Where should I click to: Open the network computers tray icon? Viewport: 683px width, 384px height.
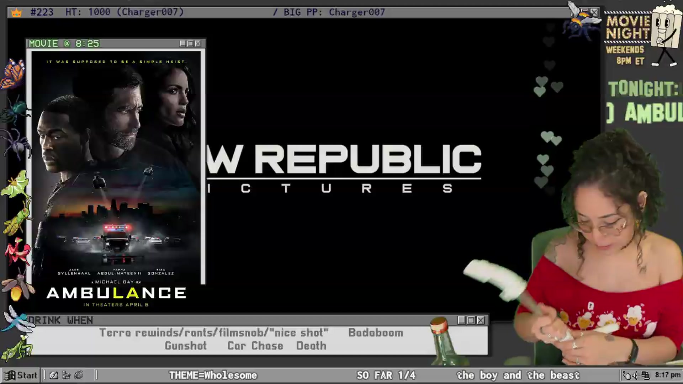click(x=646, y=375)
